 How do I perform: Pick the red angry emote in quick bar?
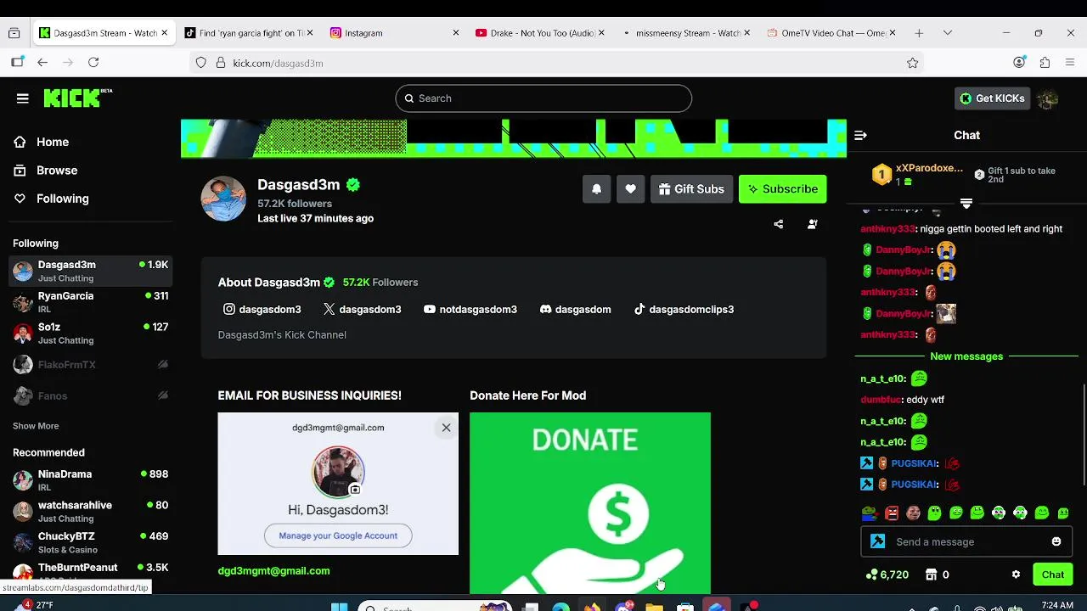[x=892, y=513]
